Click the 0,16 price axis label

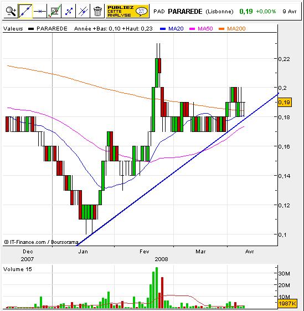tap(284, 146)
